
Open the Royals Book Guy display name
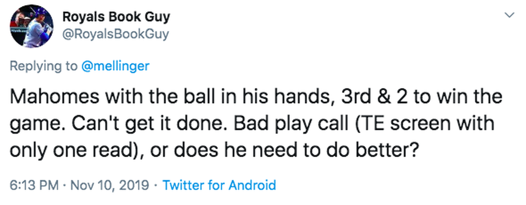pos(116,17)
